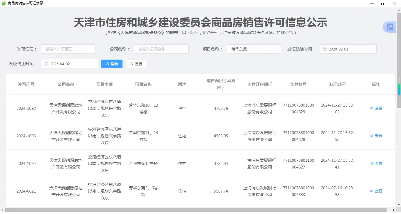Screen dimensions: 401x214
Task: Click sales area value 4508.95
Action: (x=221, y=136)
